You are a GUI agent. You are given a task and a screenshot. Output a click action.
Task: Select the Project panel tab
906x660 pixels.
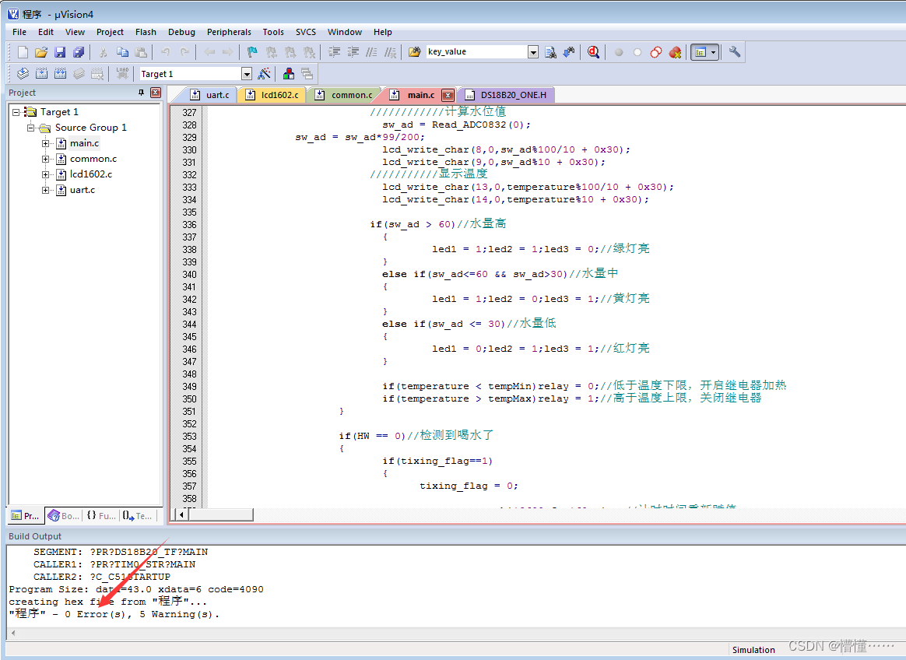pos(26,515)
